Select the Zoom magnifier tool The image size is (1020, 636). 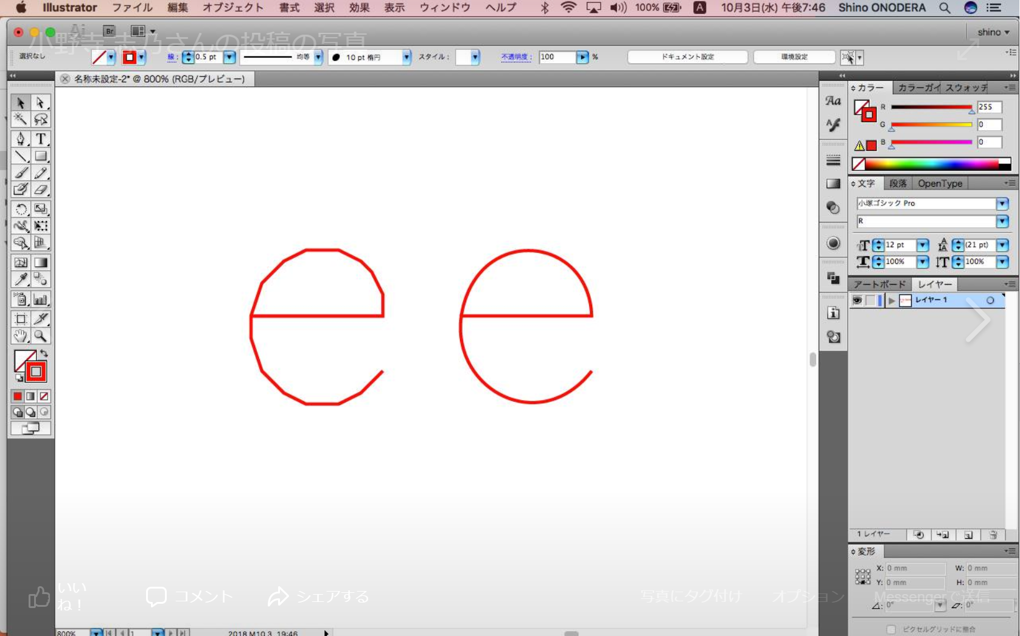coord(40,336)
